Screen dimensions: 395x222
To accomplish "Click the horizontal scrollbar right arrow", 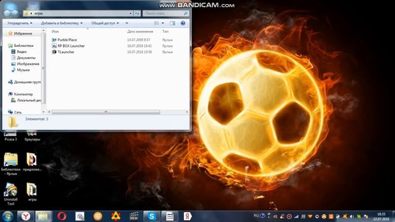I will [x=187, y=112].
